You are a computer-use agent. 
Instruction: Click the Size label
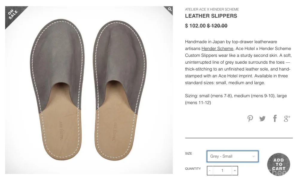[x=188, y=153]
